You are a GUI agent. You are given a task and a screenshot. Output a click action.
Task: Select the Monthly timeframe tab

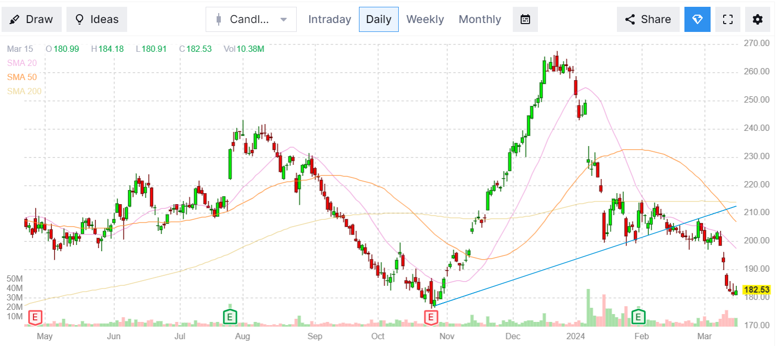click(x=479, y=19)
